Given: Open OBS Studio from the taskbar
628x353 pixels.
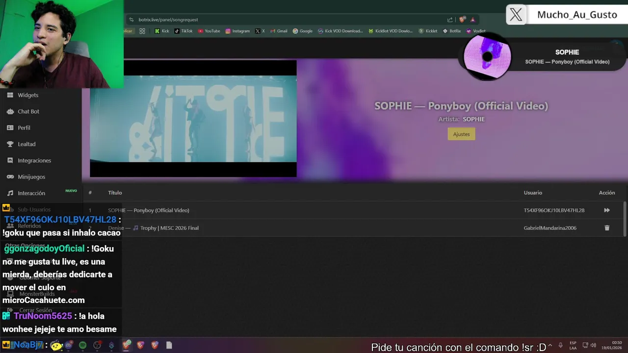Looking at the screenshot, I should pyautogui.click(x=97, y=345).
